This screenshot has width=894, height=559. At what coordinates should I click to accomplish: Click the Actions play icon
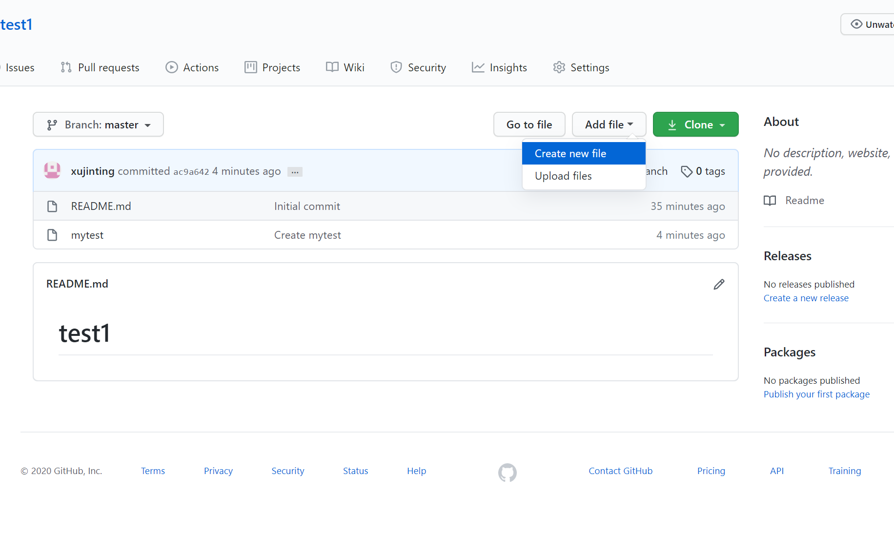(x=172, y=67)
